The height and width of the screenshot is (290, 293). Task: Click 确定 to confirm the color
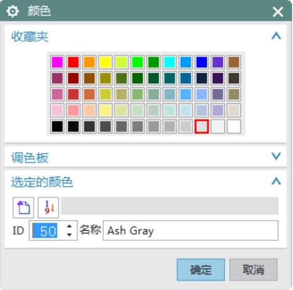tap(201, 270)
